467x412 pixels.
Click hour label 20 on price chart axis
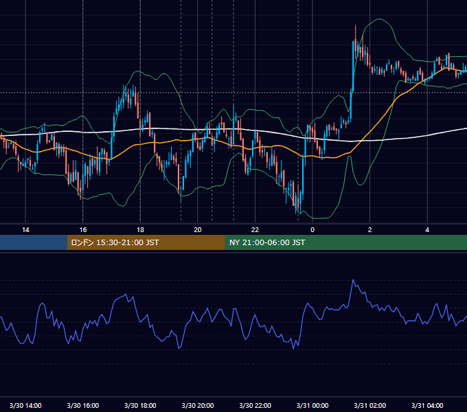(198, 230)
